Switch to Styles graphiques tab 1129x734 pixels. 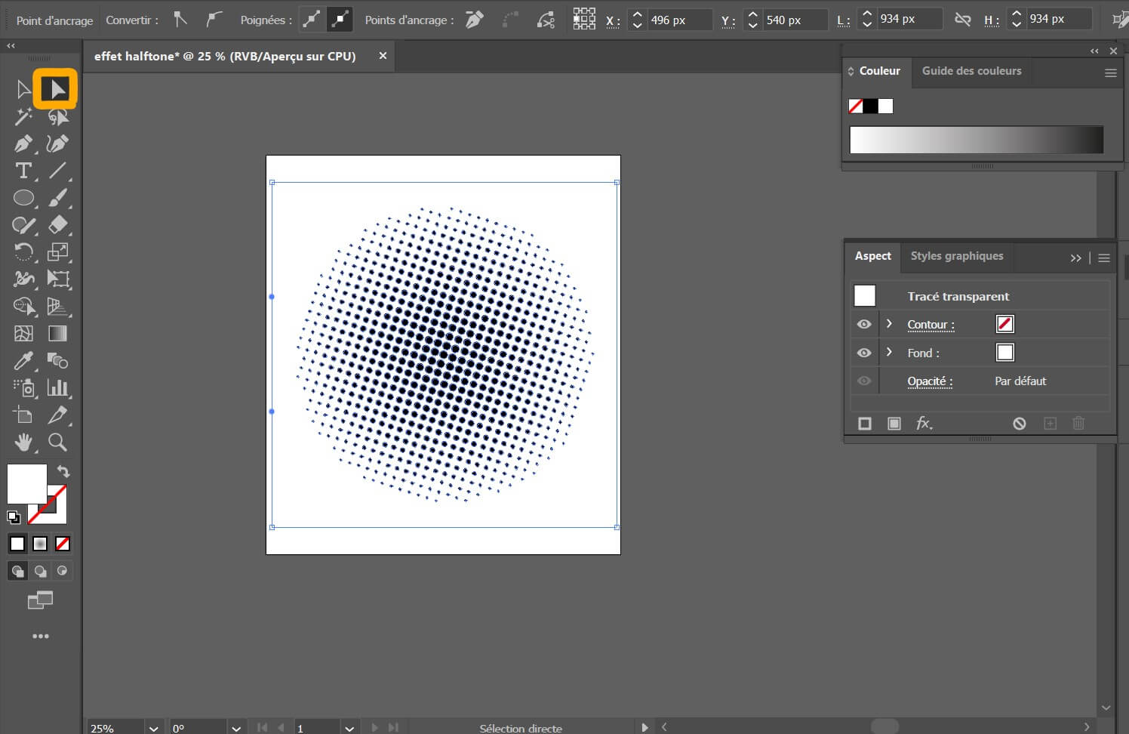click(x=957, y=256)
